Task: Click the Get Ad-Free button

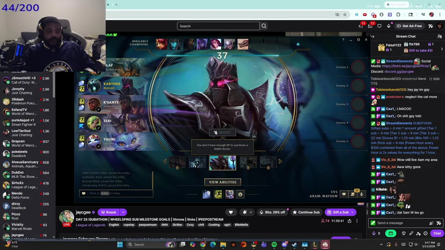Action: point(409,26)
